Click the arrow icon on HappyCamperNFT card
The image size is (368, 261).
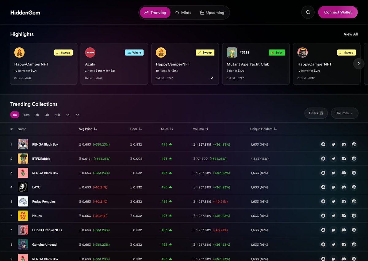[212, 78]
